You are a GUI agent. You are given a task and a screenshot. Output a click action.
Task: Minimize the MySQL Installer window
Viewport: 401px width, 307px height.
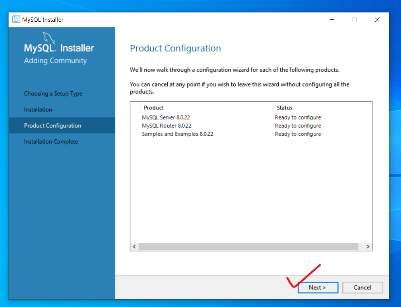click(x=332, y=20)
